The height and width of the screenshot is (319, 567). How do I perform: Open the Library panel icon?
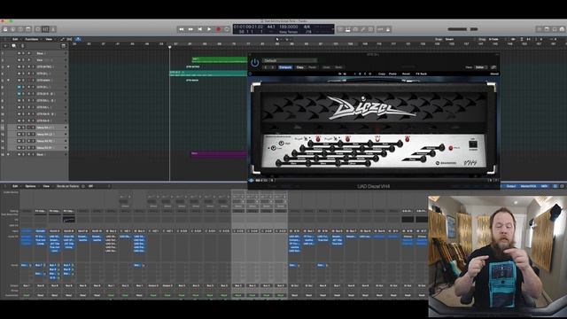(5, 29)
